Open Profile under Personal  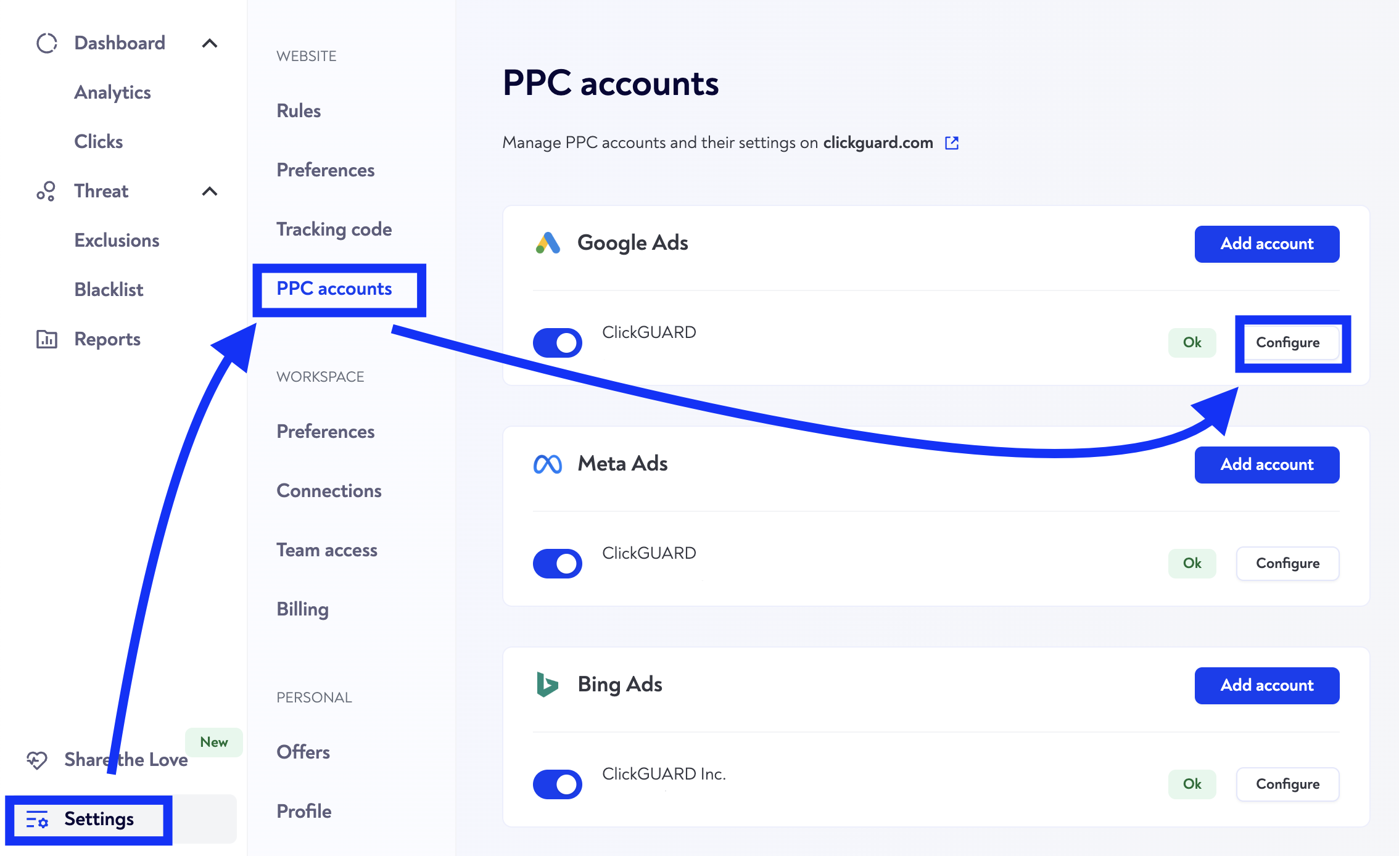(x=303, y=812)
